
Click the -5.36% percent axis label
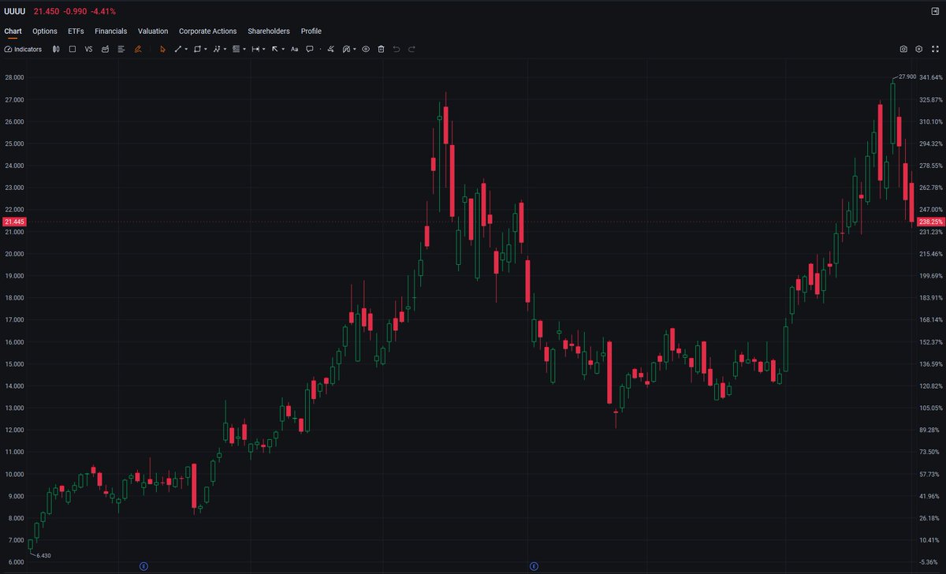tap(930, 562)
